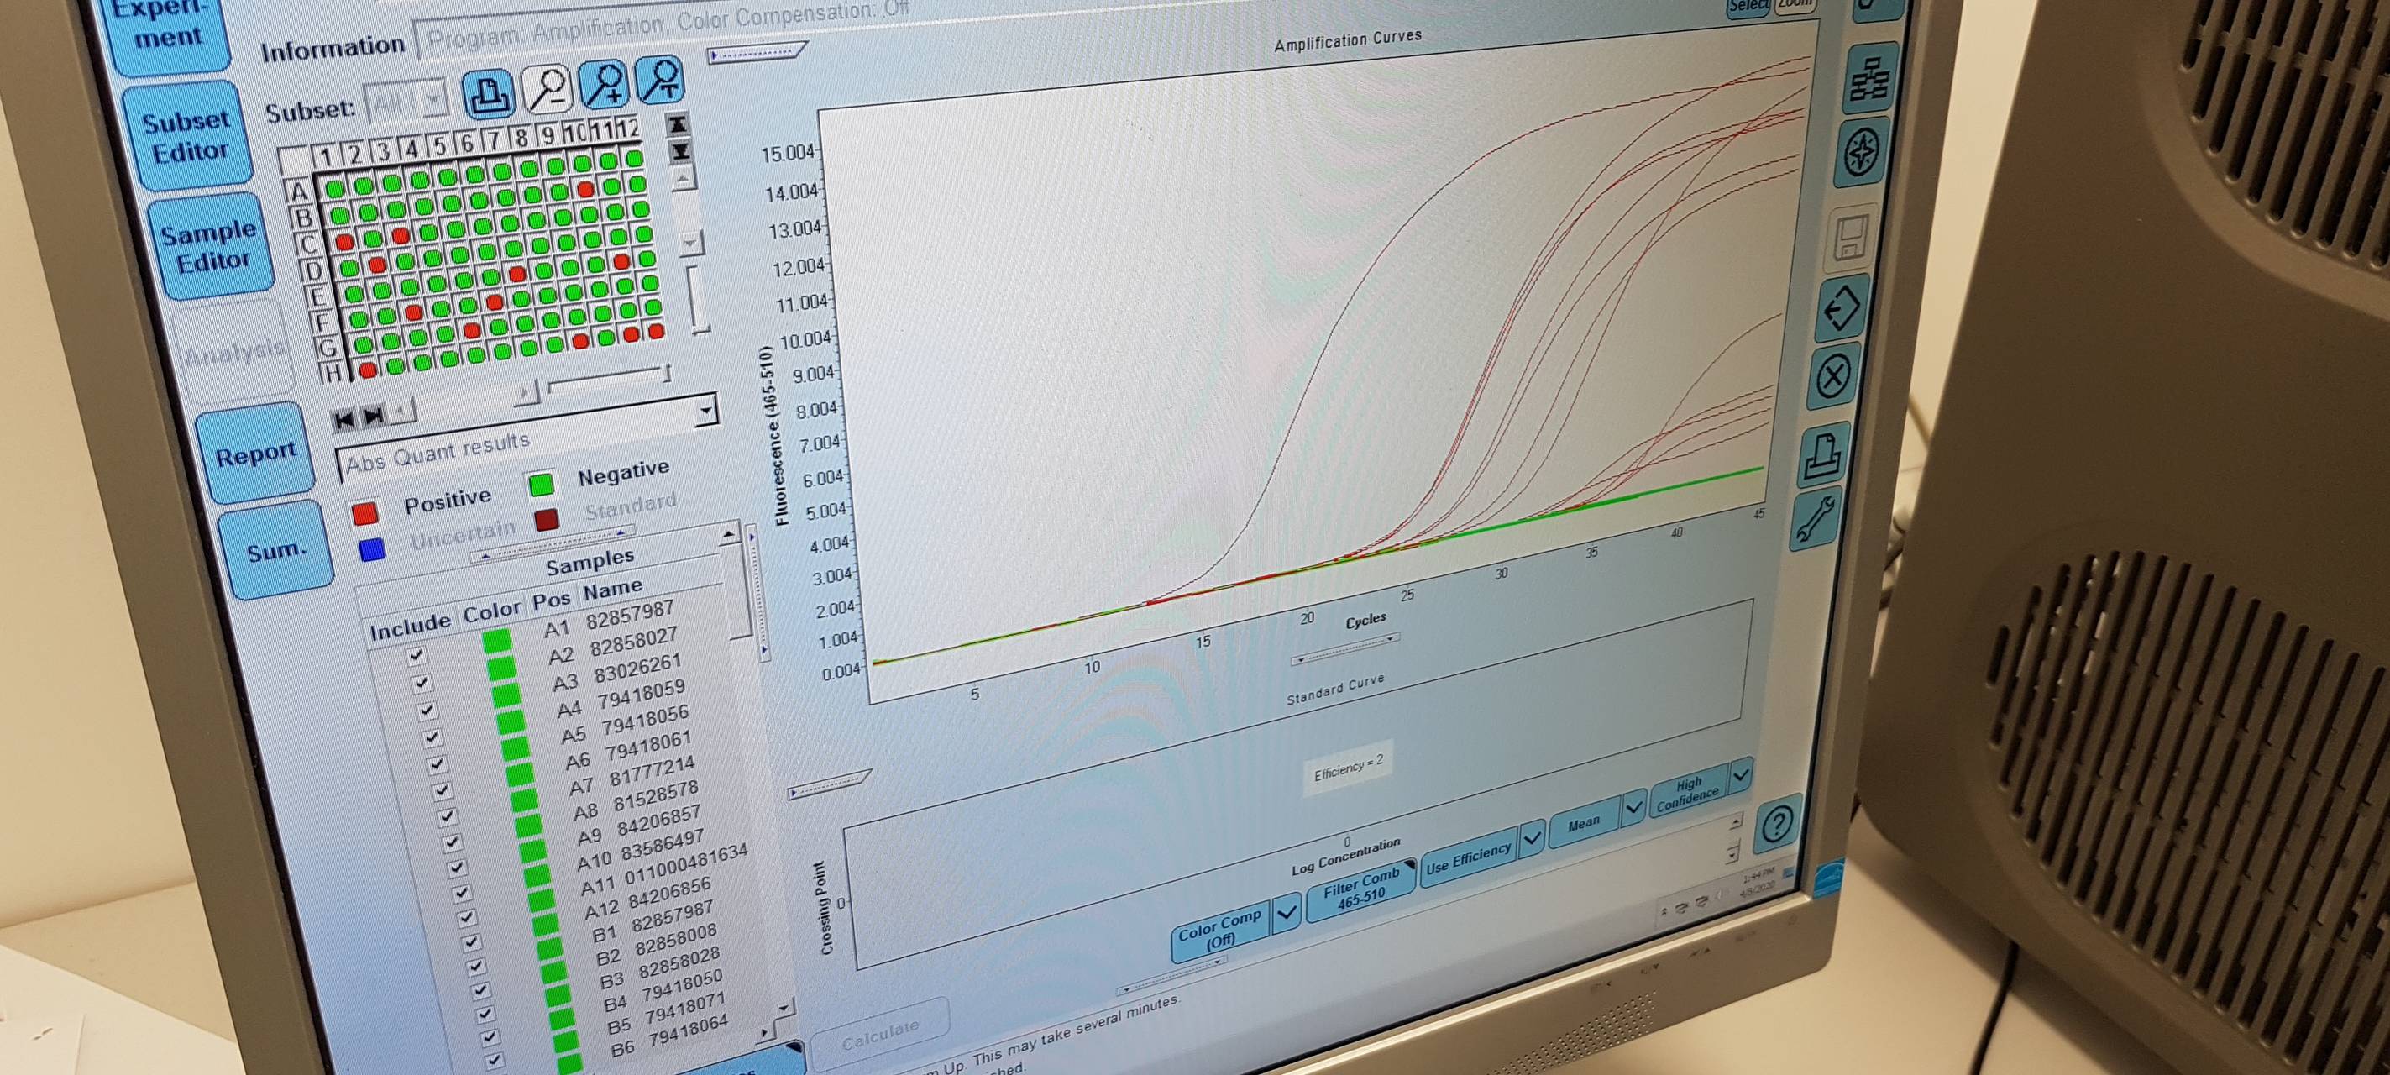Untick the Include checkbox for sample A1
2390x1075 pixels.
416,656
